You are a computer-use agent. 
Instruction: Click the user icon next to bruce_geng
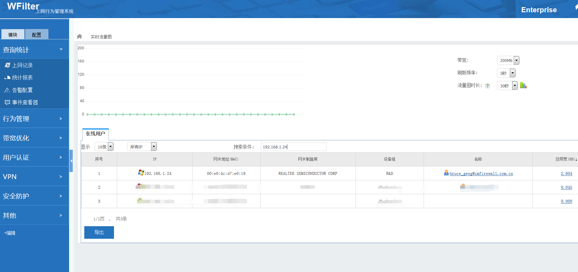446,173
